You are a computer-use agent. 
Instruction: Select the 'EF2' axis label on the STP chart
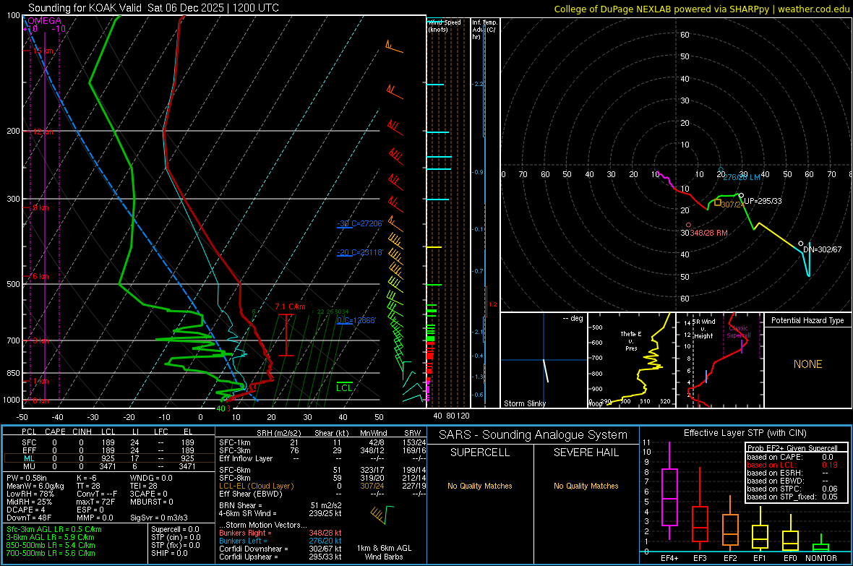(x=730, y=558)
